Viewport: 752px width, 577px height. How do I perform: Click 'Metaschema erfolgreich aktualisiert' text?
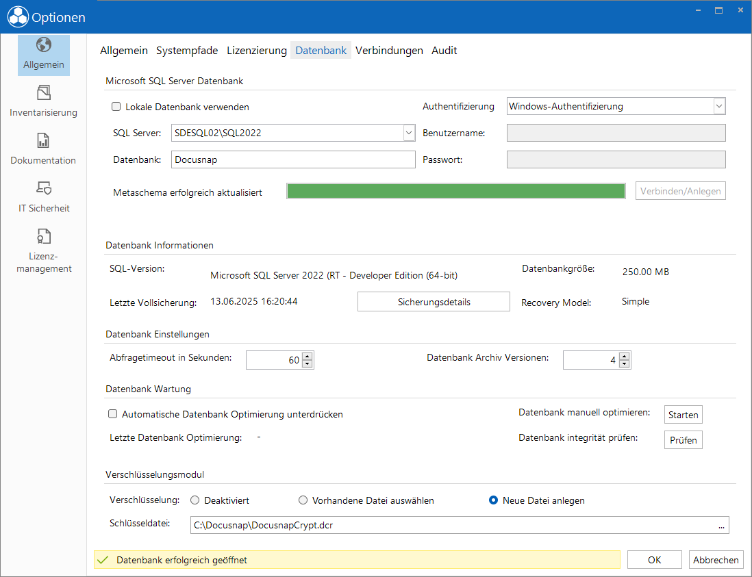[188, 192]
